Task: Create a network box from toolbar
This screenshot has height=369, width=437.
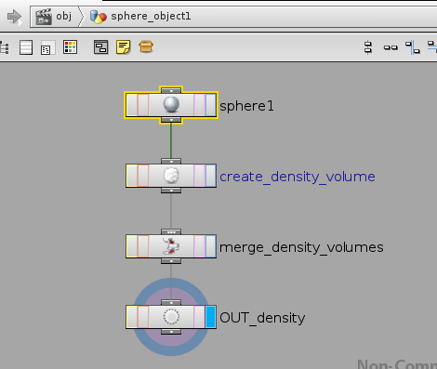Action: 101,47
